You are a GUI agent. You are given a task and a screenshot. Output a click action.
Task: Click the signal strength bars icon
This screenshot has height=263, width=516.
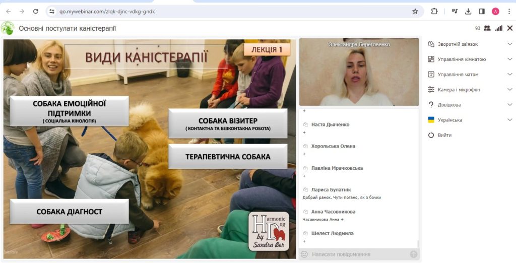(498, 28)
